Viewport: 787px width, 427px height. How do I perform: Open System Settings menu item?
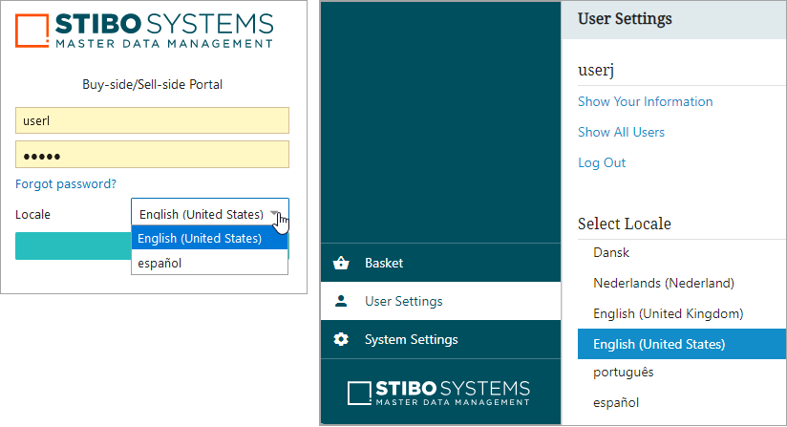click(411, 339)
